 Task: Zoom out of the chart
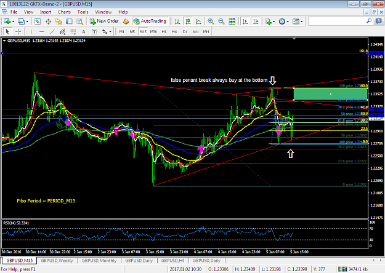pos(221,22)
